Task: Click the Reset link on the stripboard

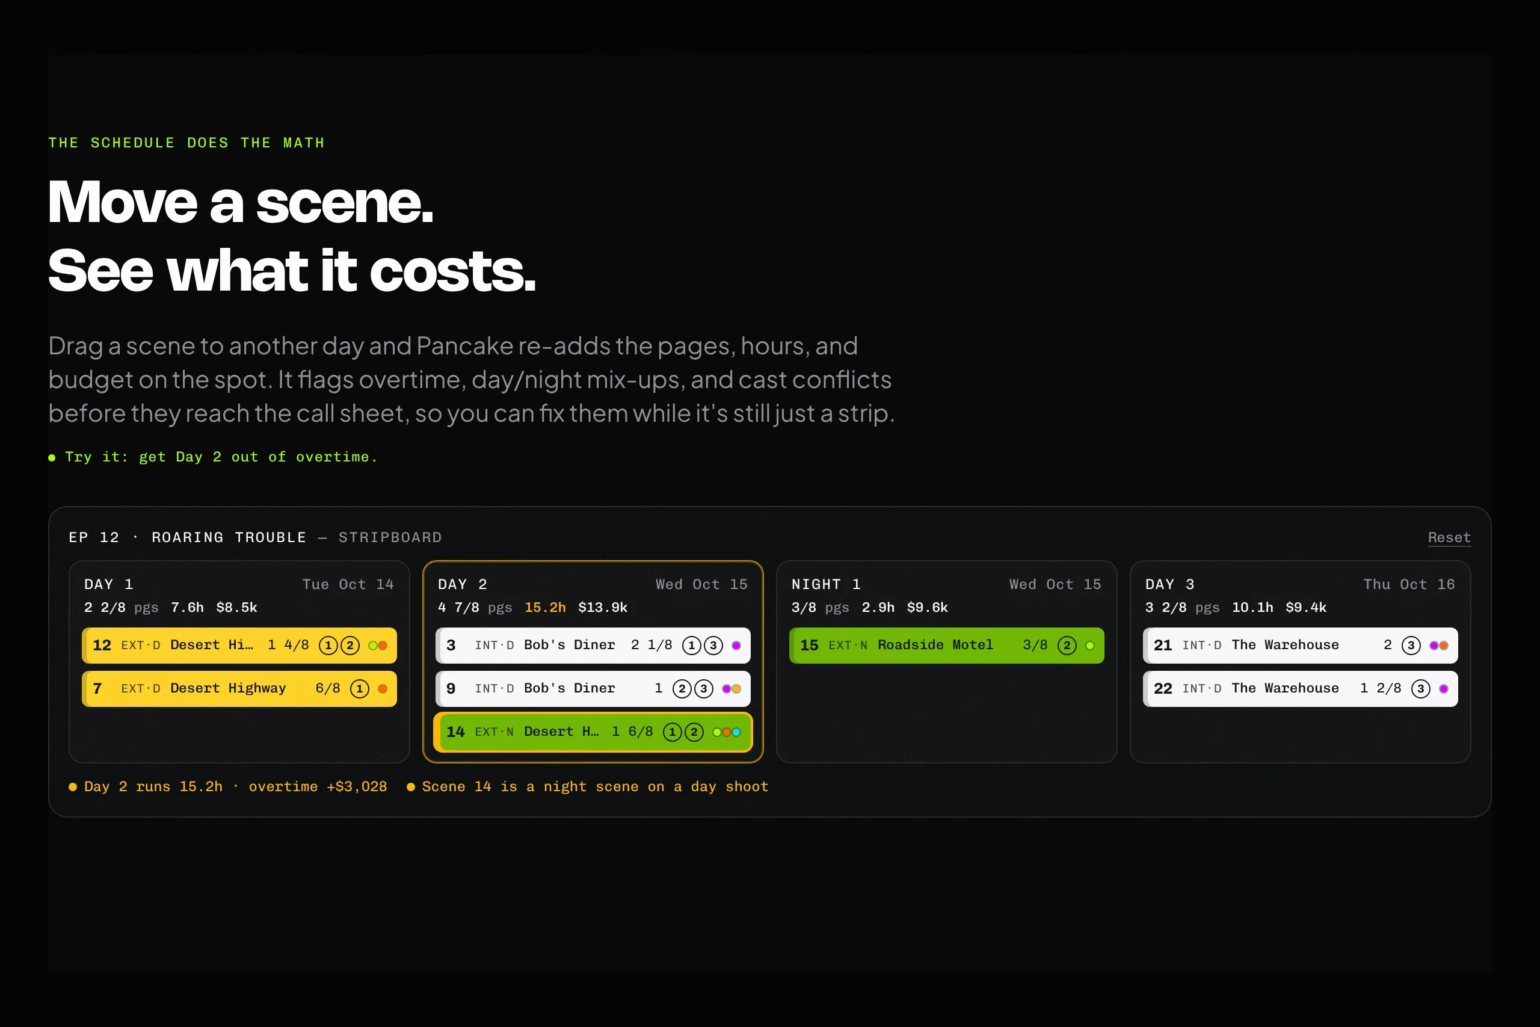Action: tap(1449, 538)
